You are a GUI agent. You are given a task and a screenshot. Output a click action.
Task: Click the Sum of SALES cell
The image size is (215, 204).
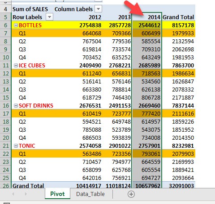tap(30, 9)
